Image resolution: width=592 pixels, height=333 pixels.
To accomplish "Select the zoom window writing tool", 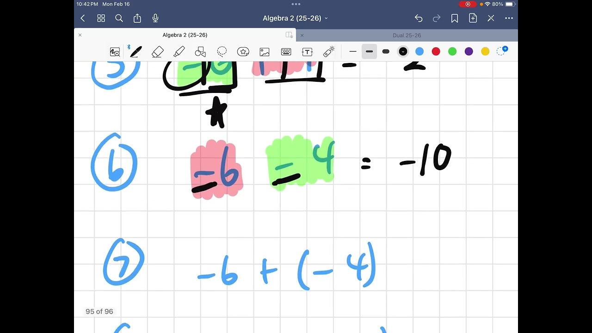I will point(115,52).
